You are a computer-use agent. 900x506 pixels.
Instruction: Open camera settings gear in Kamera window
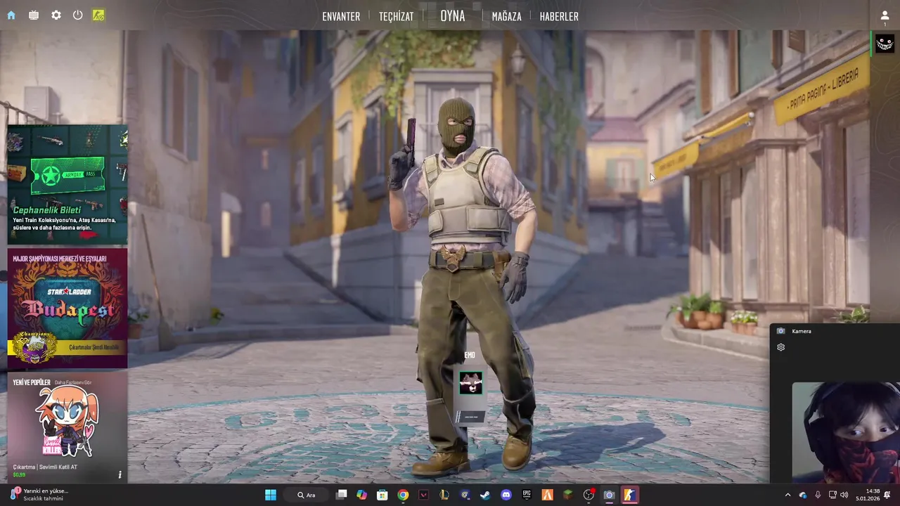[780, 347]
